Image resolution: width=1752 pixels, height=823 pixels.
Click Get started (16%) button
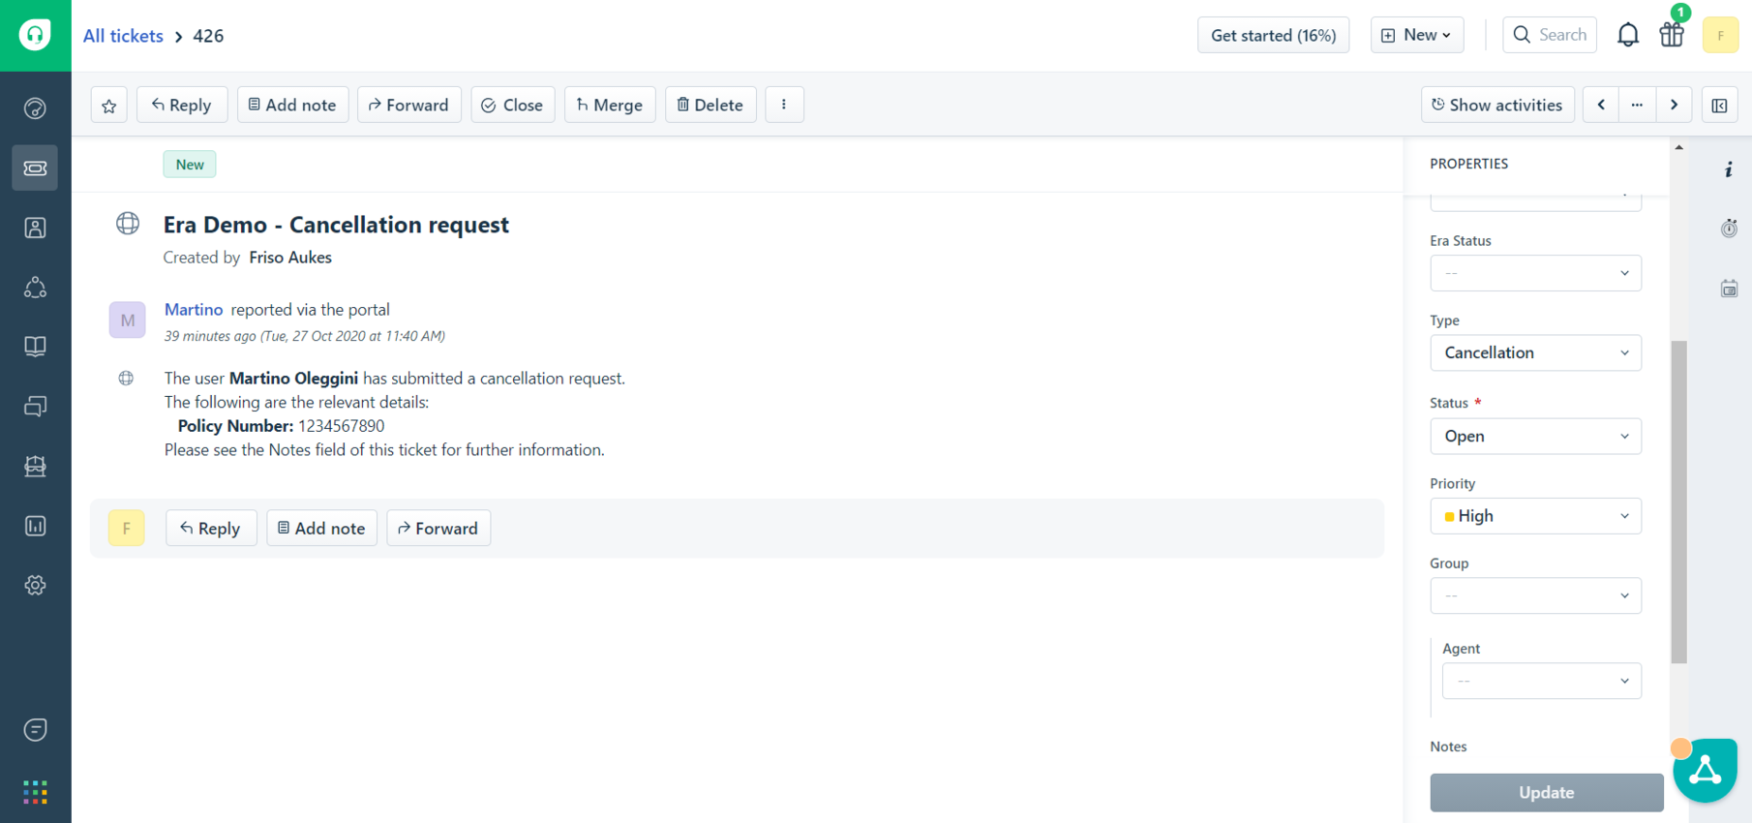[1273, 35]
